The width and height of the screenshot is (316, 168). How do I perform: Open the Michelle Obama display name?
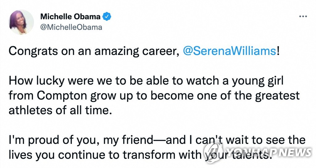tap(70, 17)
